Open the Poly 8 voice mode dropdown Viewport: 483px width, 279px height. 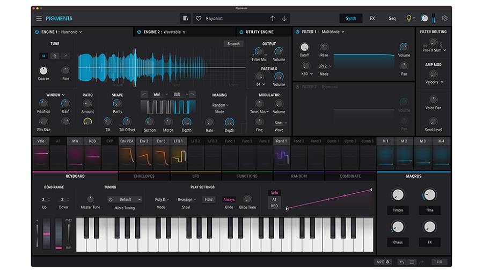[x=160, y=199]
